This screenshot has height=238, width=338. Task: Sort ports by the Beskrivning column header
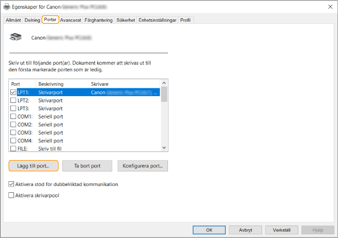[x=51, y=84]
